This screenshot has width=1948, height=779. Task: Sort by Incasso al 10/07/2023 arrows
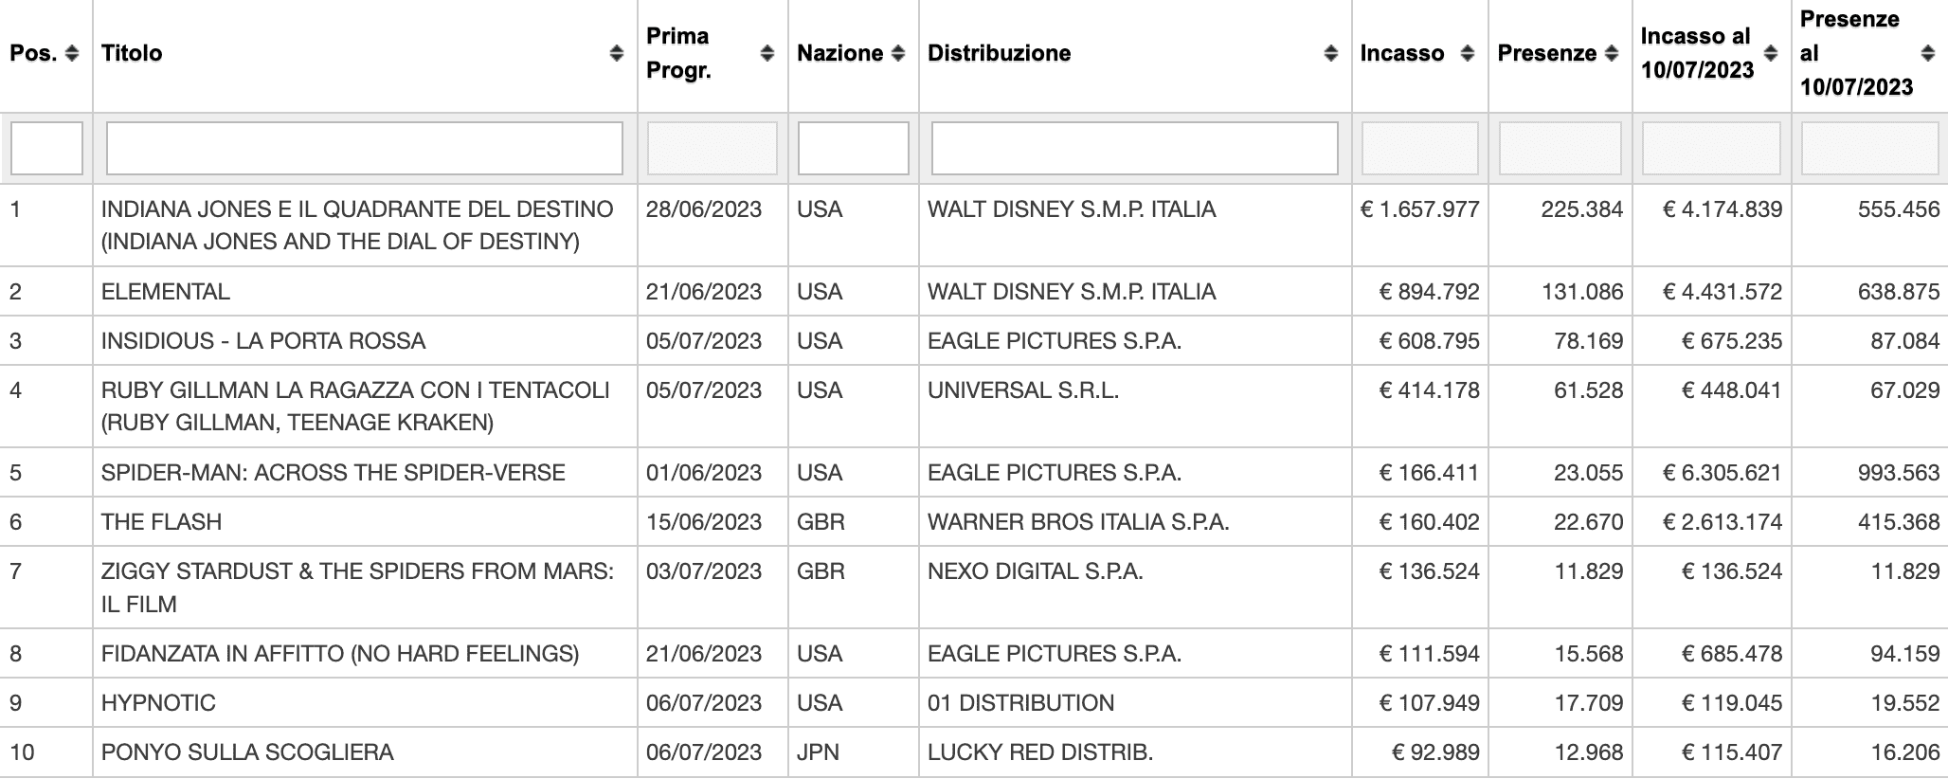point(1771,54)
